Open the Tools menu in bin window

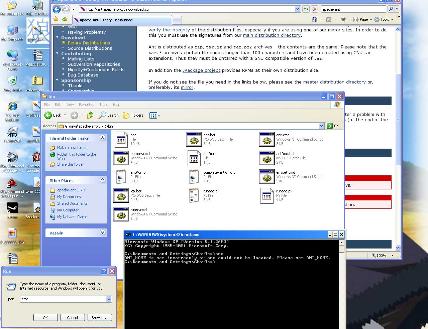click(x=104, y=105)
